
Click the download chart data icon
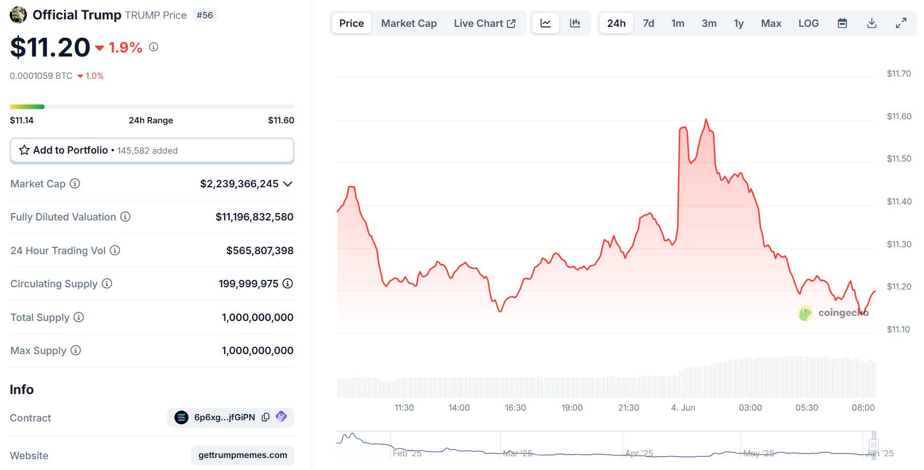[x=871, y=23]
